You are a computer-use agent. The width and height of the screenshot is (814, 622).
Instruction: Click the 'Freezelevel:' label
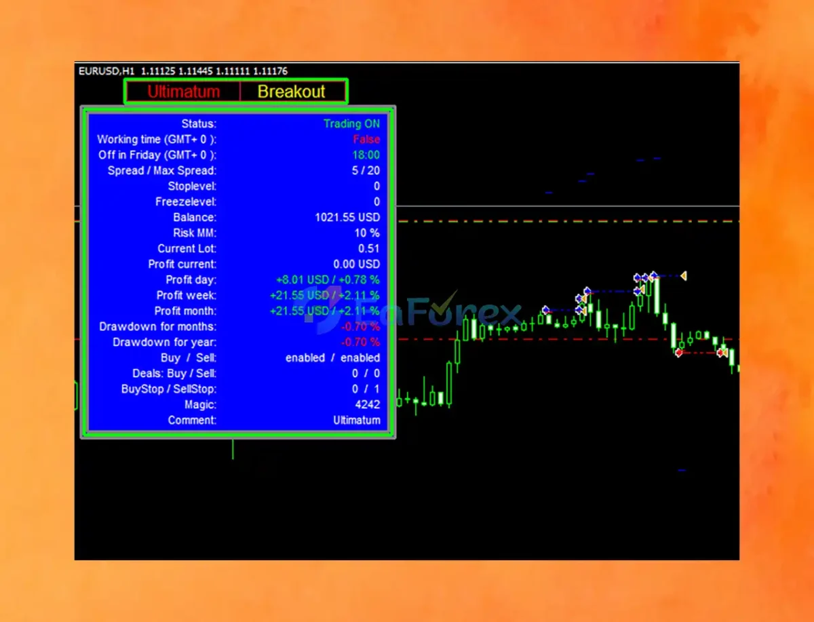(x=186, y=201)
